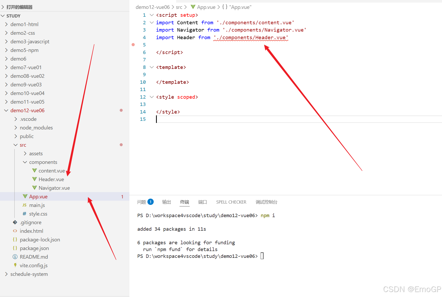
Task: Collapse the demo12-vue06 folder
Action: tap(6, 110)
